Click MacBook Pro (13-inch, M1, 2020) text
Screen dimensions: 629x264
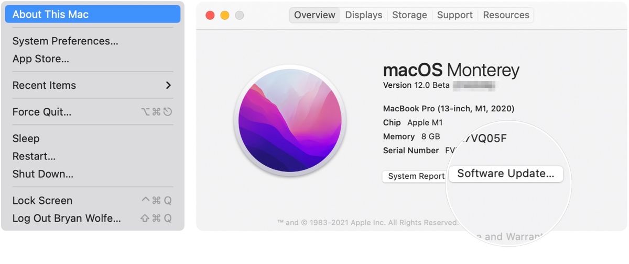[449, 109]
